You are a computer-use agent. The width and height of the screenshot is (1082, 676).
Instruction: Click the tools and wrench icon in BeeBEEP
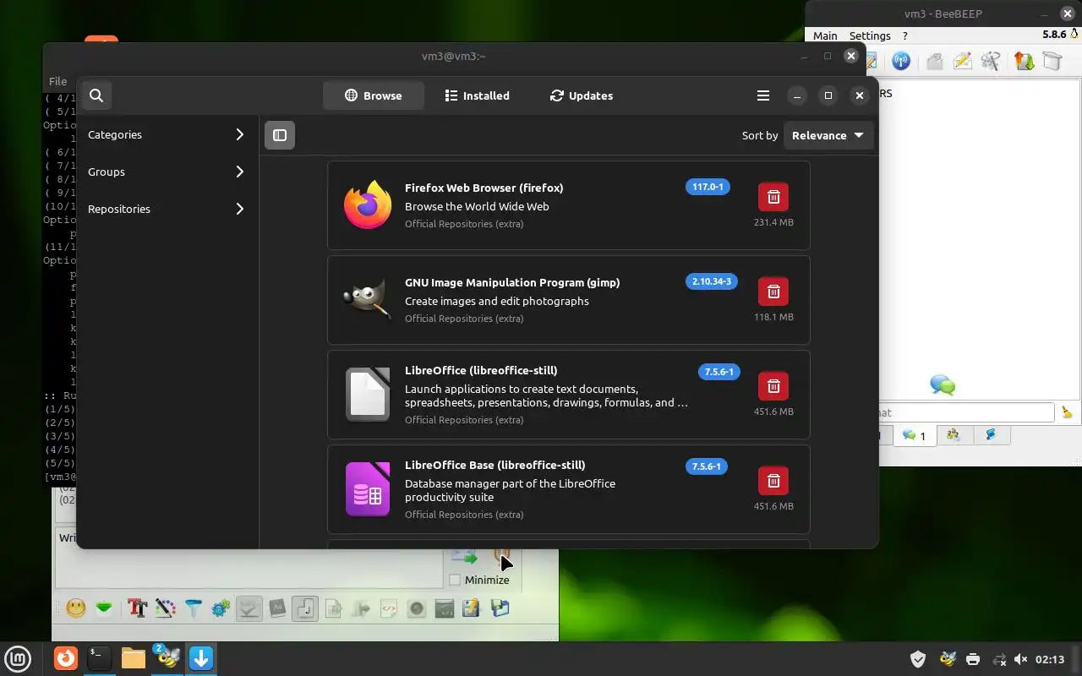click(991, 61)
